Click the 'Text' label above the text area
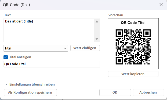Screen dimensions: 167x100 click(x=8, y=15)
